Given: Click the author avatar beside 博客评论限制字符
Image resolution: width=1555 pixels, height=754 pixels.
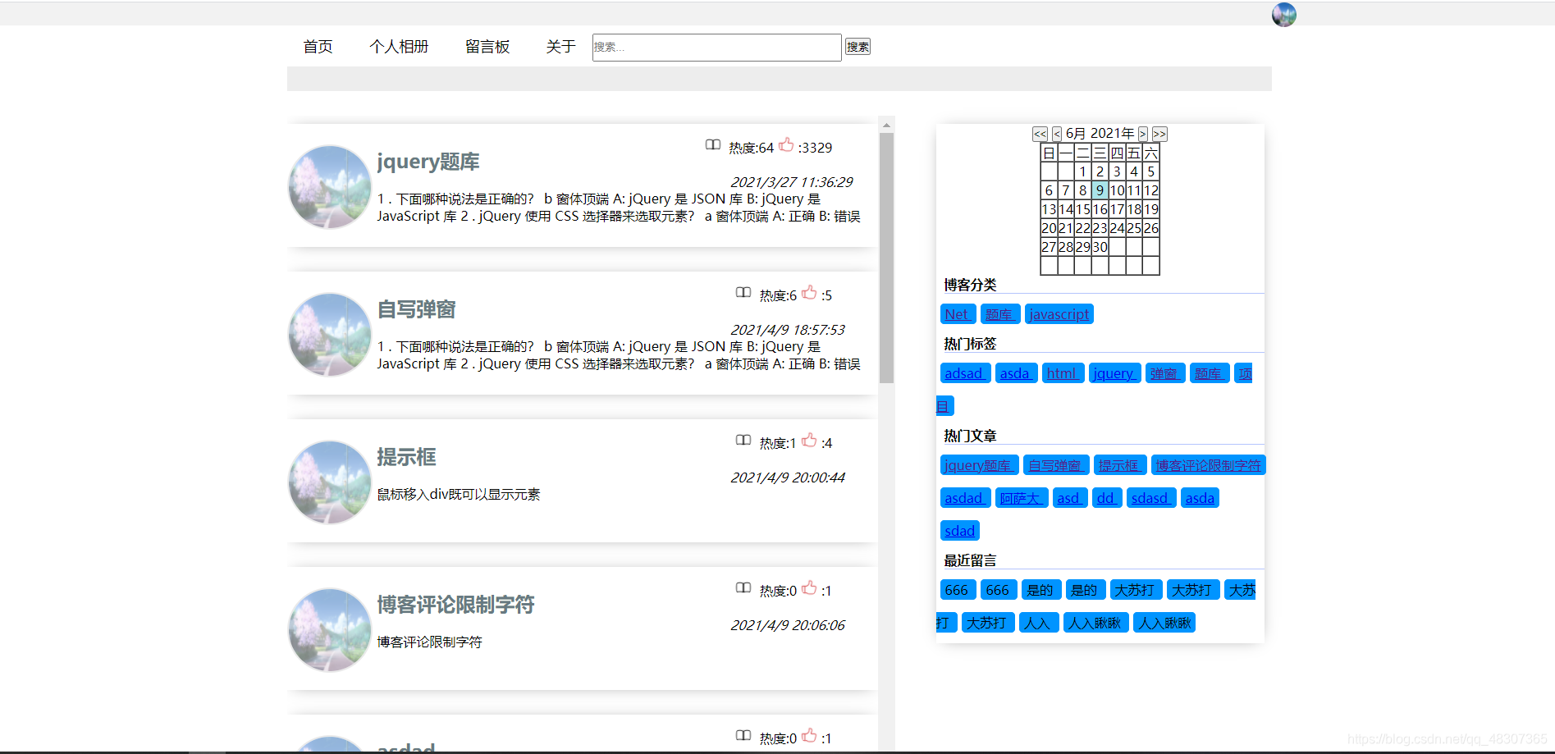Looking at the screenshot, I should point(330,630).
